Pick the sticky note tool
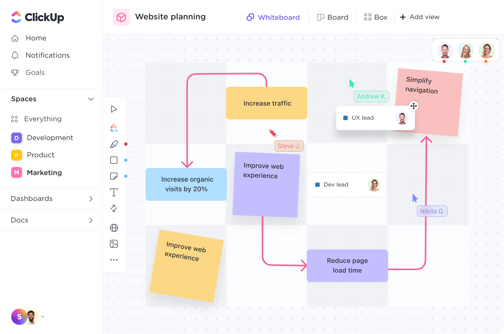Viewport: 504px width, 334px height. pyautogui.click(x=114, y=176)
